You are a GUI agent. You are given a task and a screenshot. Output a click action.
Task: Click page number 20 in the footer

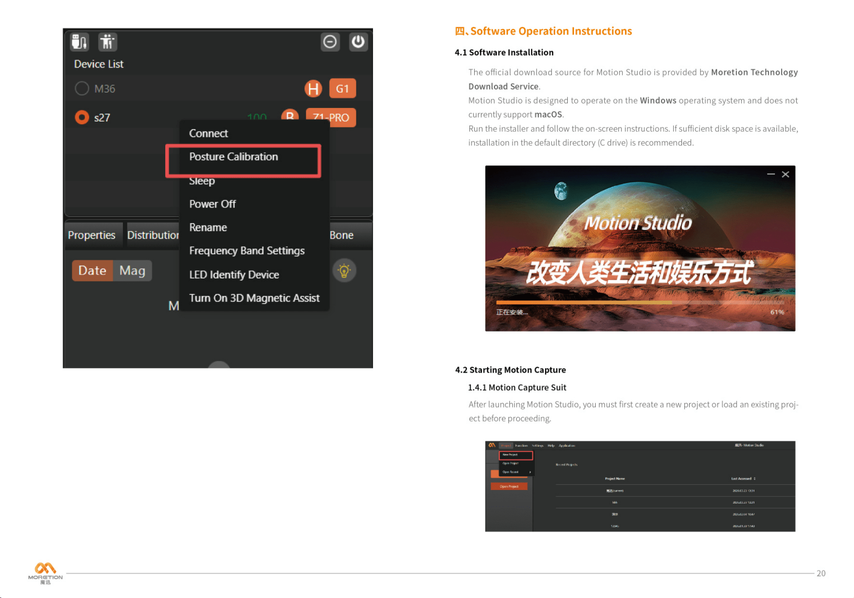(x=821, y=573)
